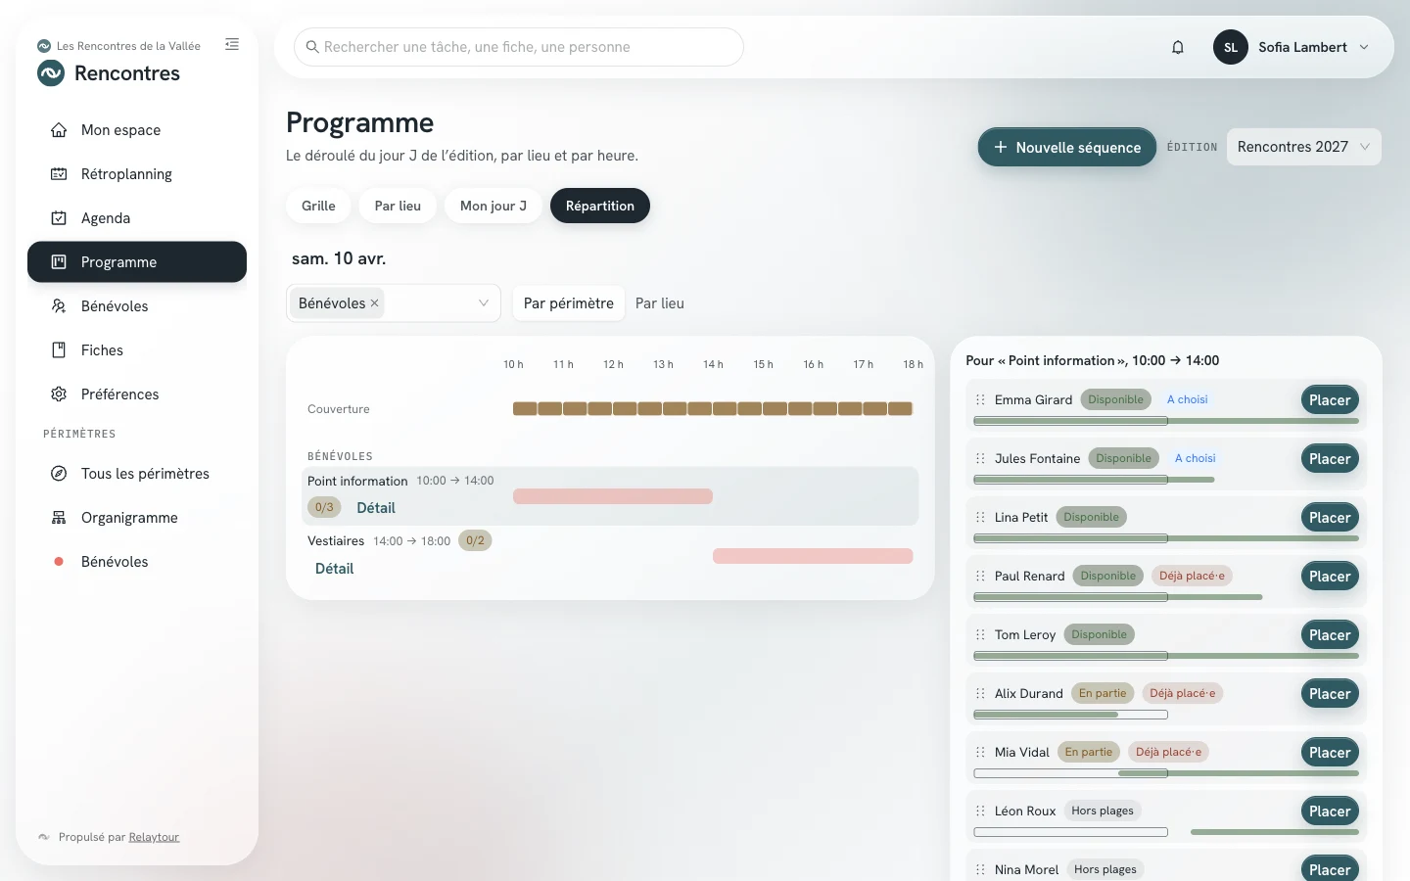Place Tom Leroy with Placer button
The width and height of the screenshot is (1410, 881).
point(1330,634)
